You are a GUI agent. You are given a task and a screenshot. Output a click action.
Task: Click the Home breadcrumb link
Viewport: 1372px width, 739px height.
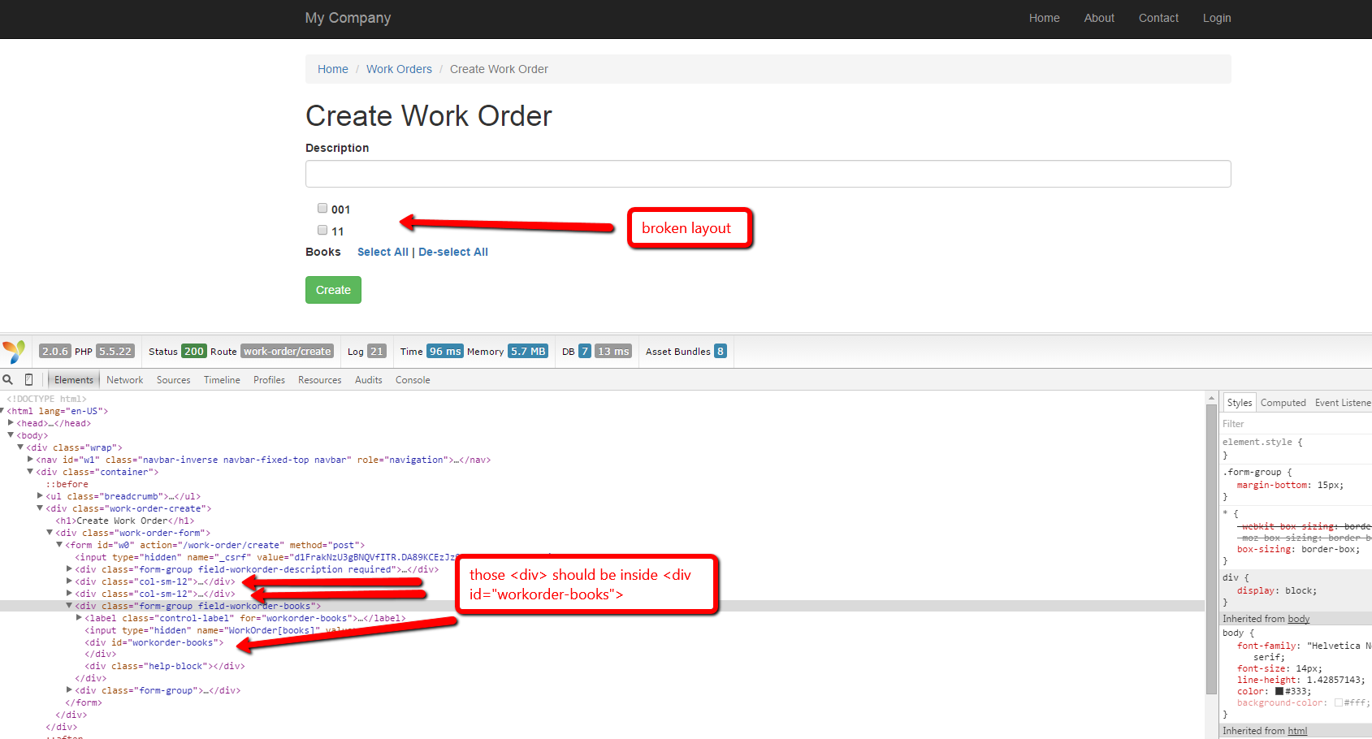333,69
